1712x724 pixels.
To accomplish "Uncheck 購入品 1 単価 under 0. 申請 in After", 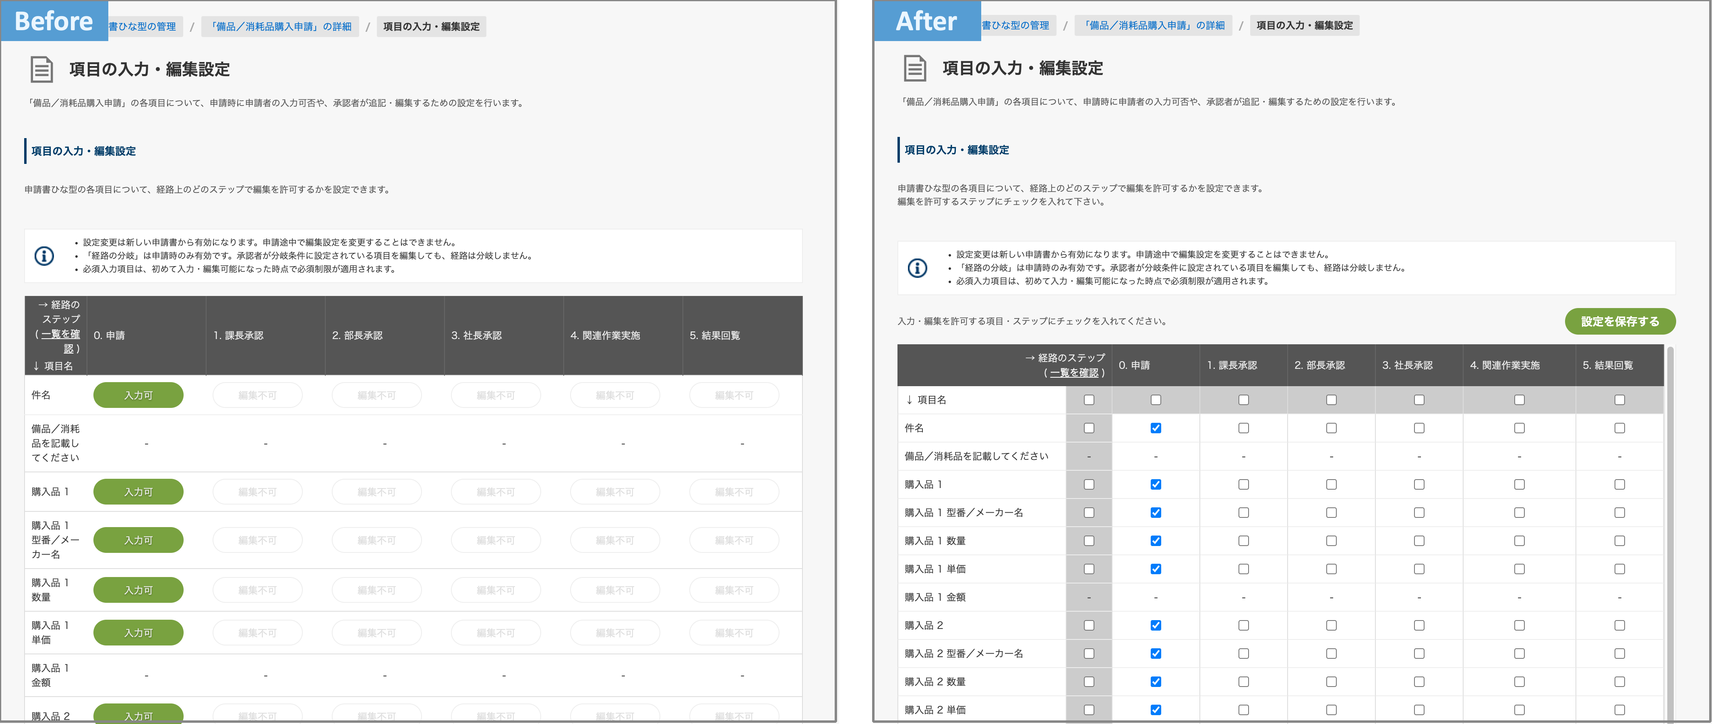I will pos(1156,569).
